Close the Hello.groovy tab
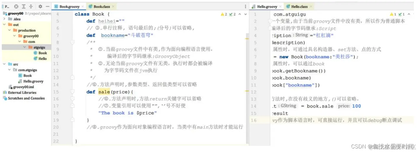 coord(280,7)
